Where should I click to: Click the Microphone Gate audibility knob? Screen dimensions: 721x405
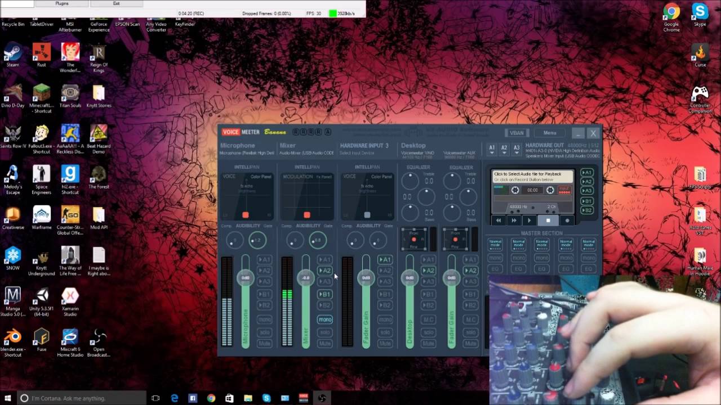(257, 241)
